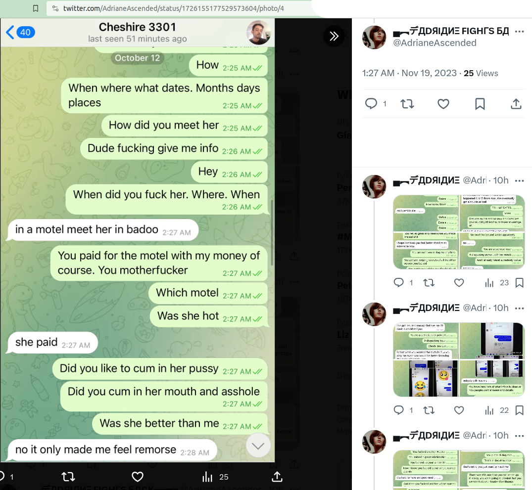Viewport: 532px width, 490px height.
Task: Click the site info icon in address bar
Action: click(55, 8)
